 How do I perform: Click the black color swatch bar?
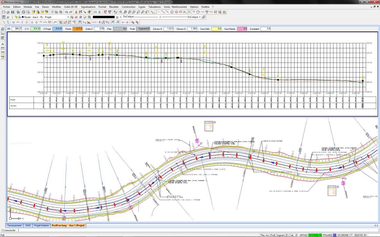point(103,17)
